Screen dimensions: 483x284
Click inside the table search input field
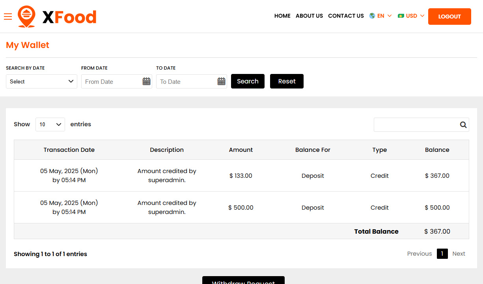point(414,124)
